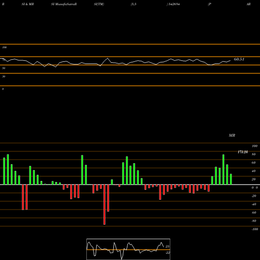
Task: Open the mini line chart thumbnail
Action: point(128,249)
